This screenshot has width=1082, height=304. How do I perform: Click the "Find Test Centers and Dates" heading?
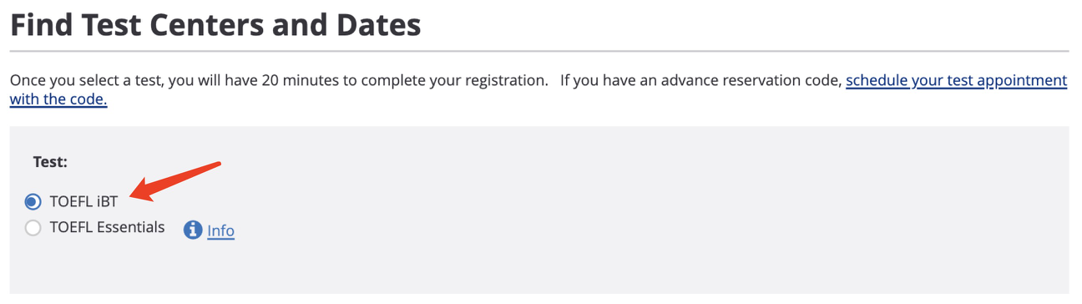[215, 25]
